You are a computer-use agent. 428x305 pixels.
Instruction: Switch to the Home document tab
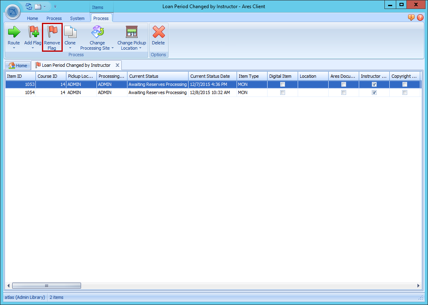(18, 66)
